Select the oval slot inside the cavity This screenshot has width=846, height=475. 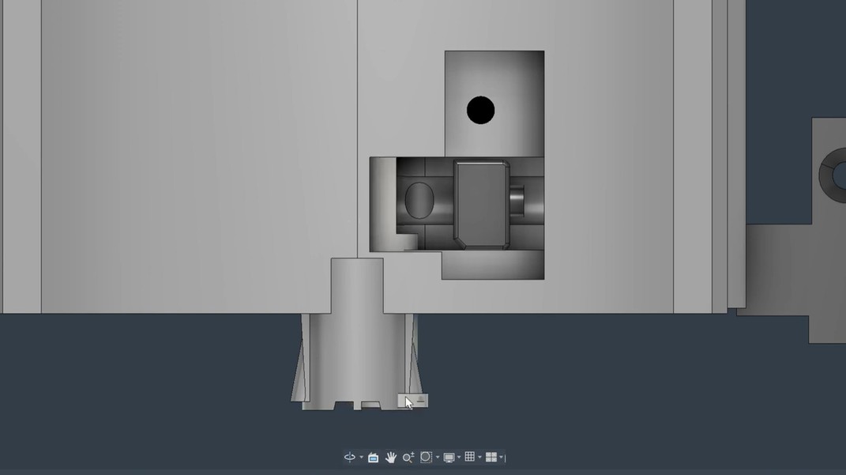point(419,200)
